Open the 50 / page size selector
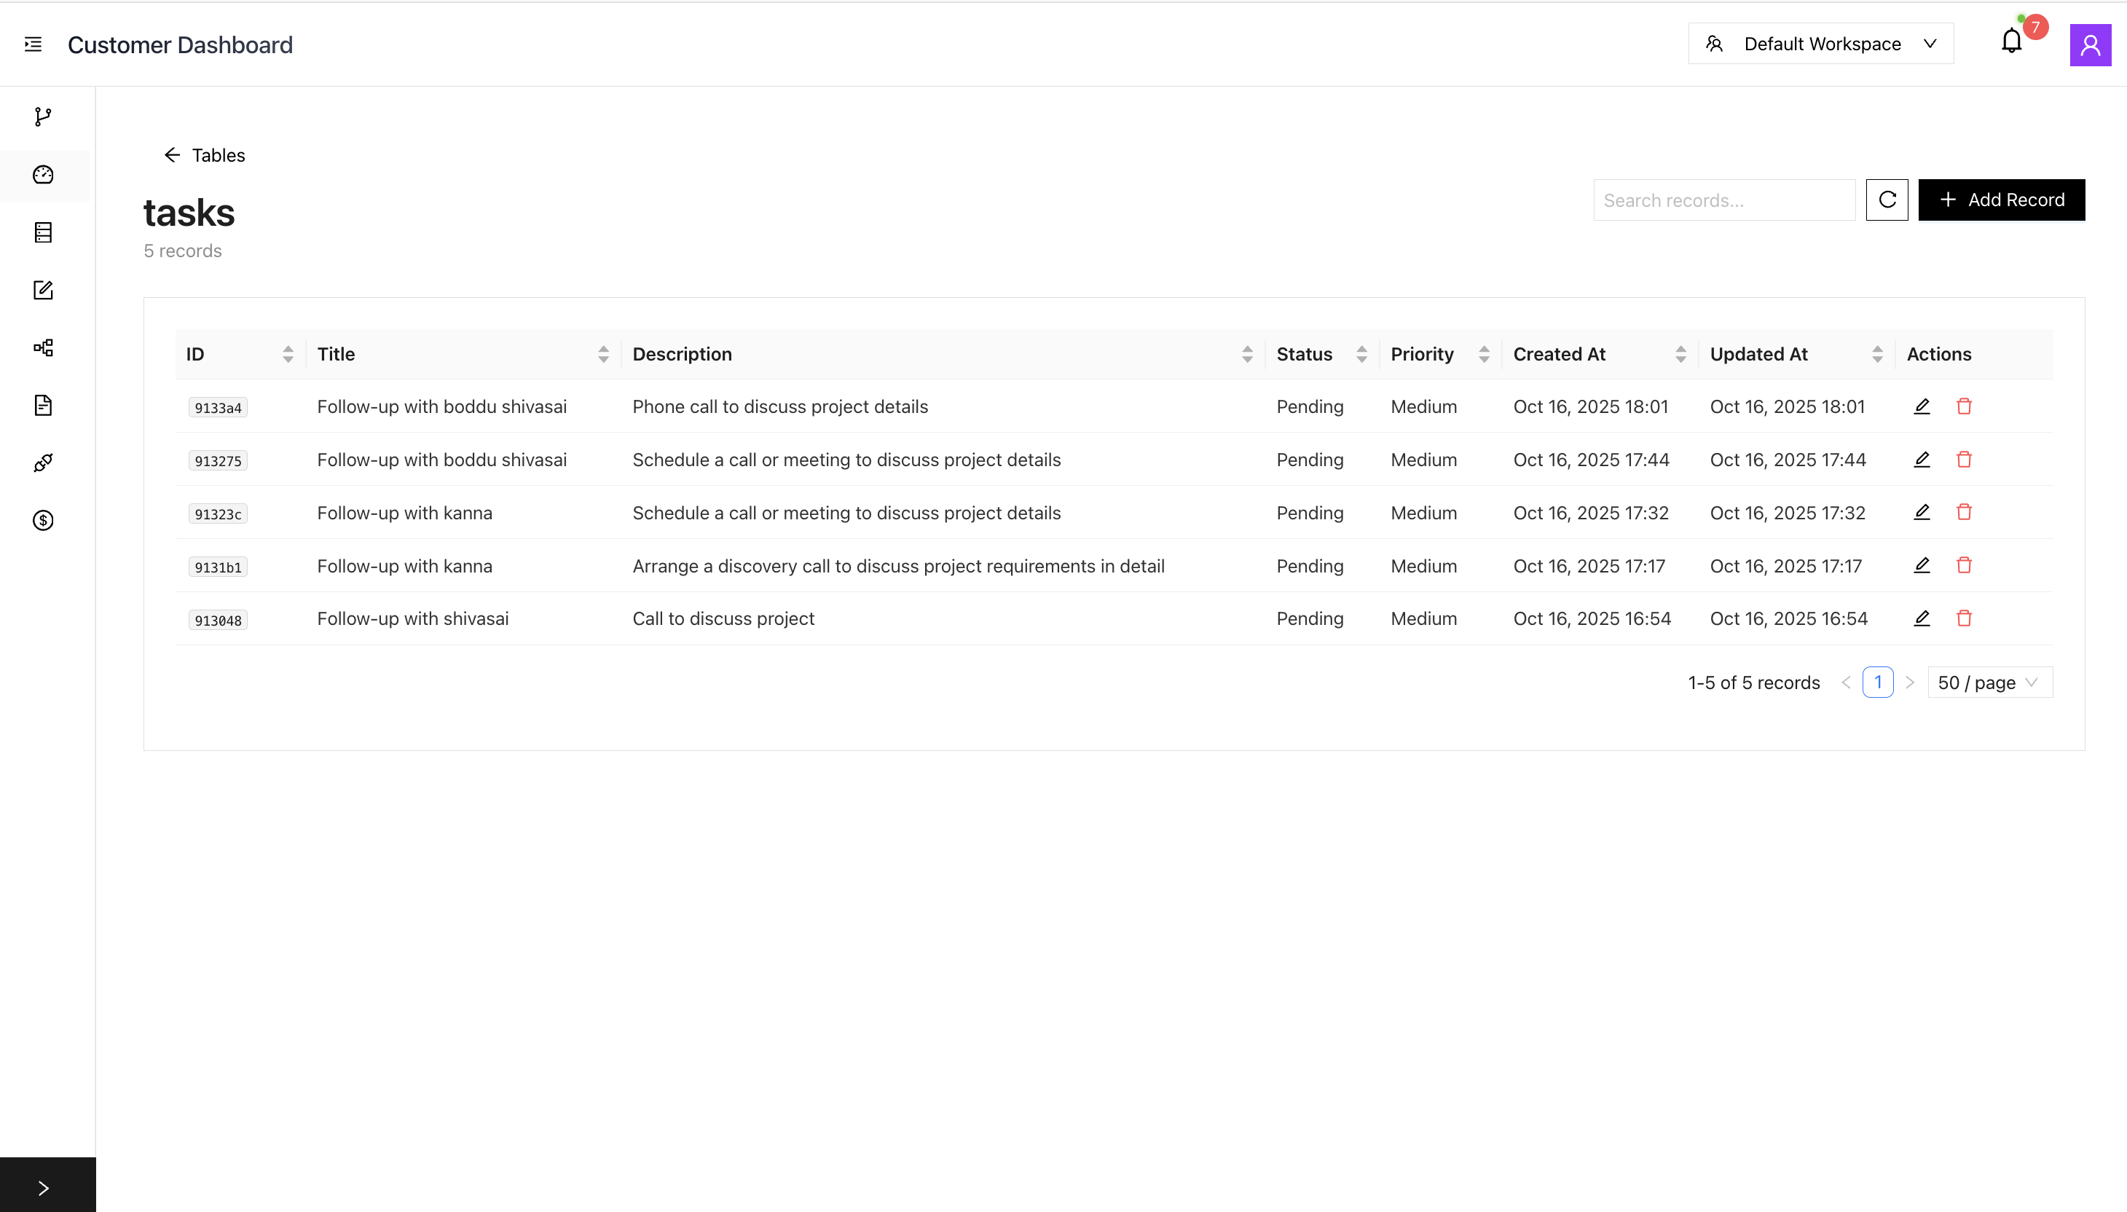2127x1212 pixels. [x=1989, y=682]
